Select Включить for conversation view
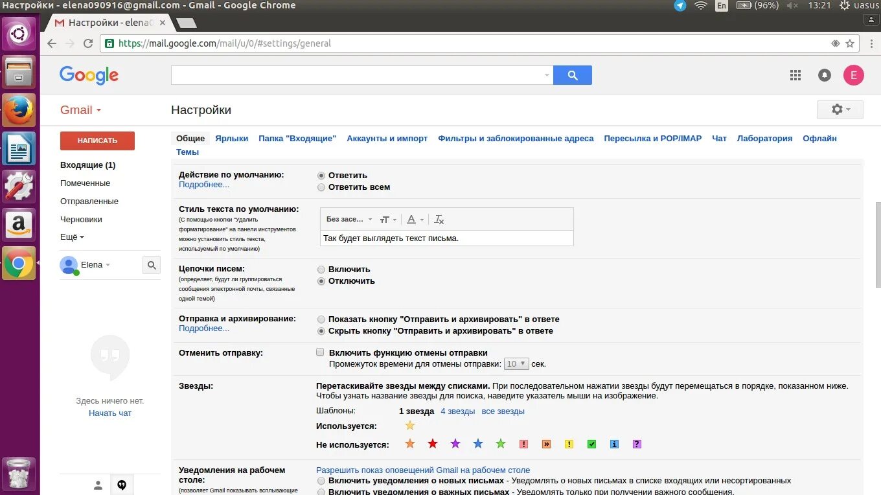This screenshot has height=495, width=881. point(321,270)
